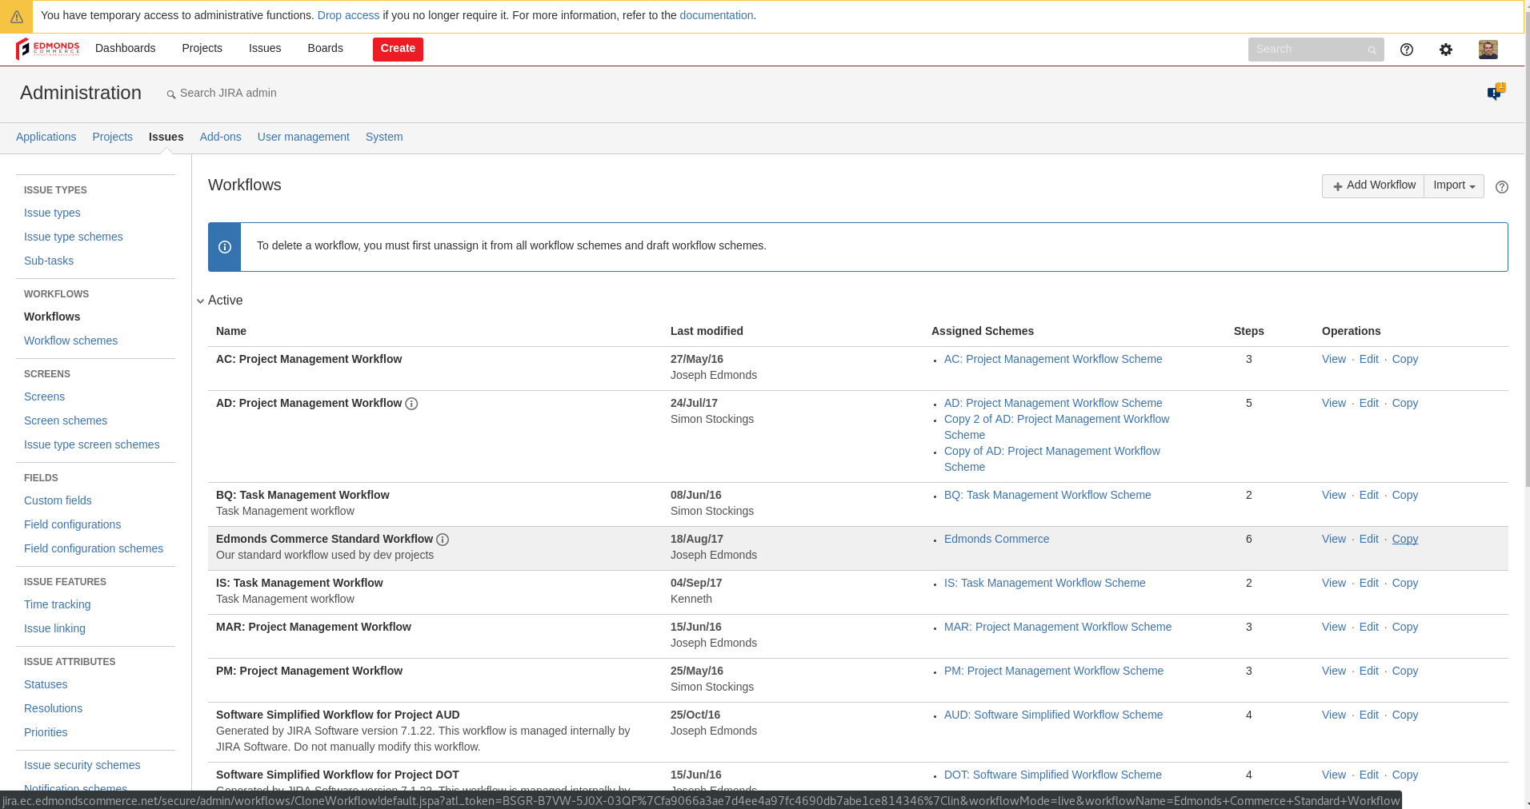
Task: Open Statuses in sidebar
Action: [x=46, y=684]
